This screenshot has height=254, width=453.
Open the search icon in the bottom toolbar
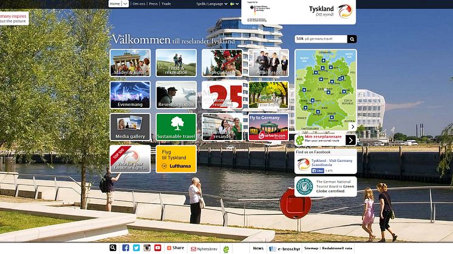[x=113, y=248]
